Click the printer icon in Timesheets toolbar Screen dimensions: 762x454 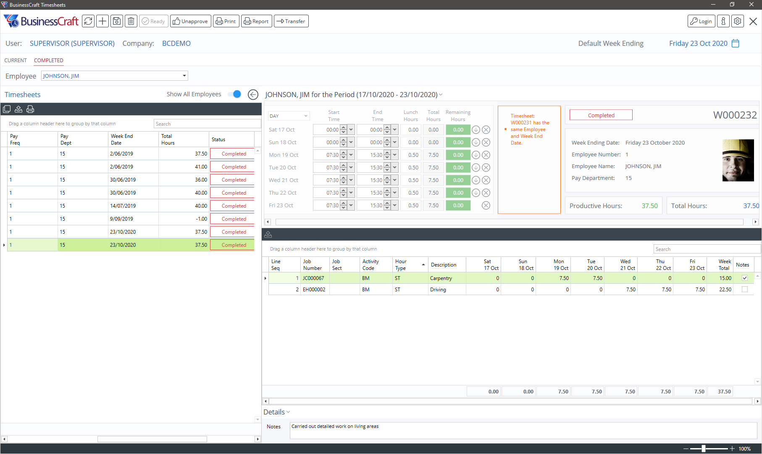tap(30, 109)
